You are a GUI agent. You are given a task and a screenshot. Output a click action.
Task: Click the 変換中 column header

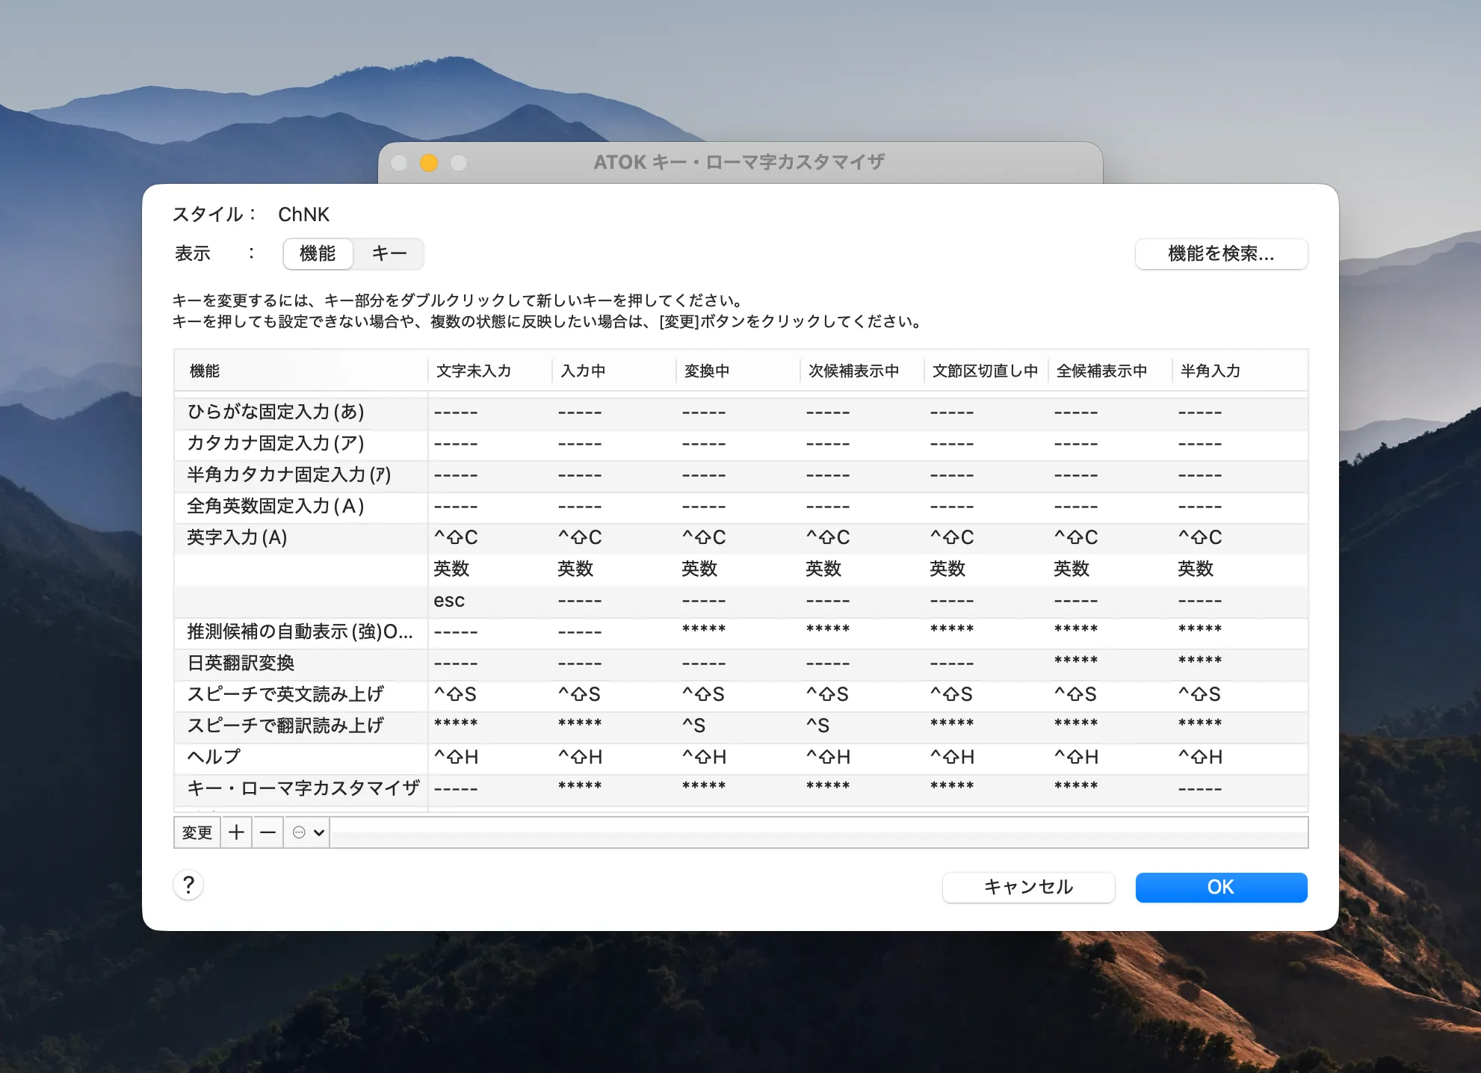738,371
